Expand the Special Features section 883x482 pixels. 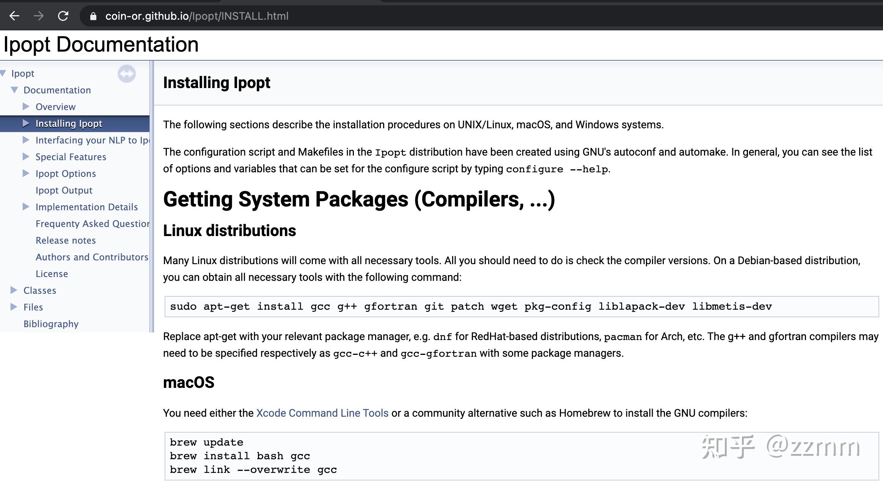click(26, 157)
